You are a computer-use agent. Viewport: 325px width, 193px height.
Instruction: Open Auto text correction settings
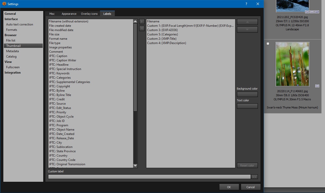(x=20, y=24)
